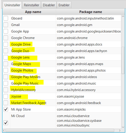Select the Google Play Music name
The height and width of the screenshot is (133, 126).
pos(25,83)
